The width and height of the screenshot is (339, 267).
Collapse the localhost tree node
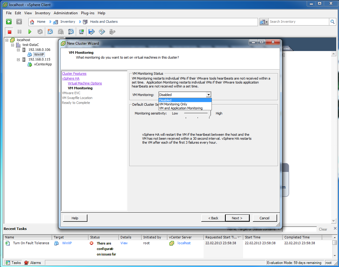coord(7,40)
